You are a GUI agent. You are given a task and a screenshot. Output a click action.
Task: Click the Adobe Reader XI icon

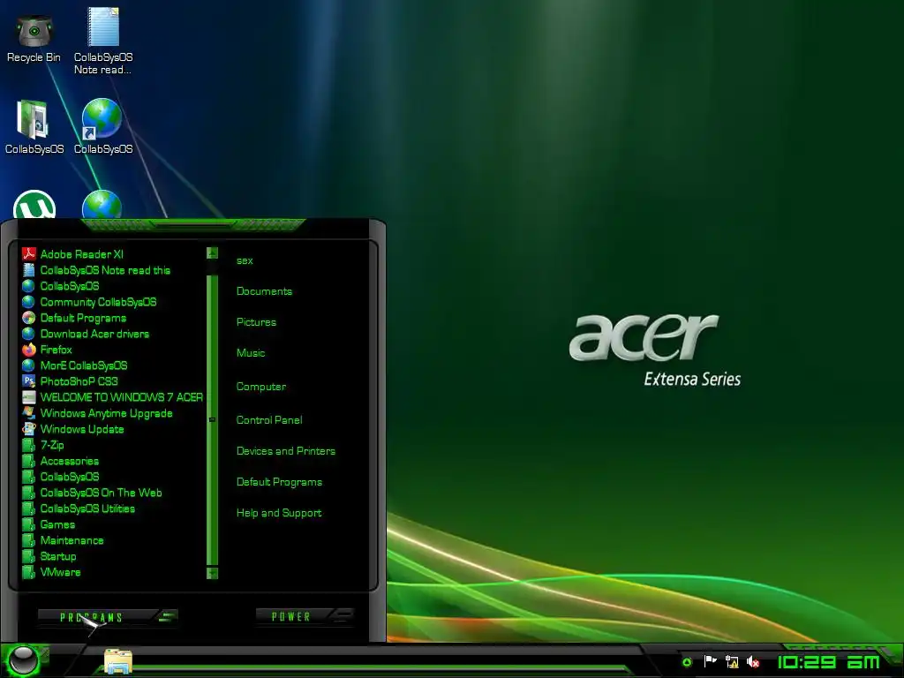pos(29,253)
